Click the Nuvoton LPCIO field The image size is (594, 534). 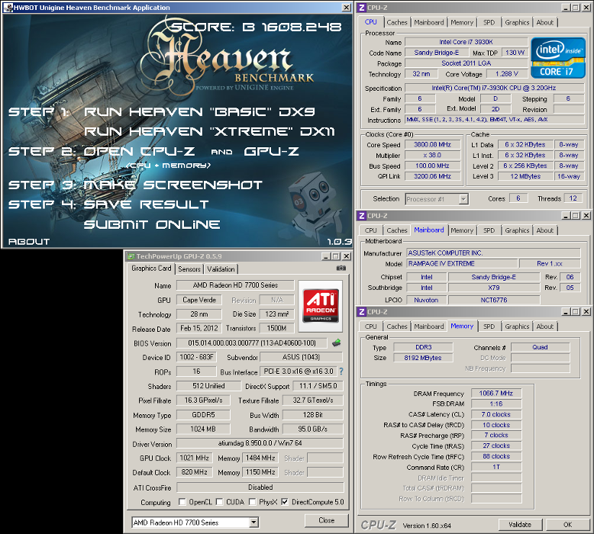point(426,300)
